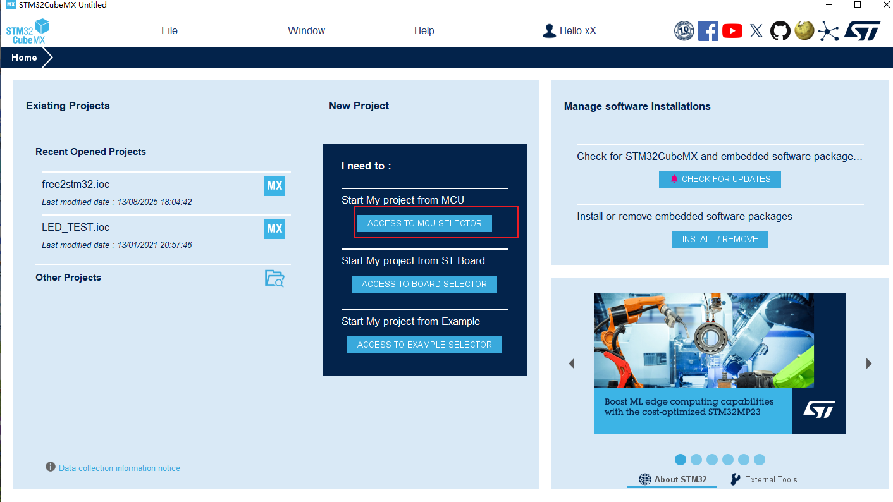893x502 pixels.
Task: Open the 10-year anniversary badge icon
Action: [684, 31]
